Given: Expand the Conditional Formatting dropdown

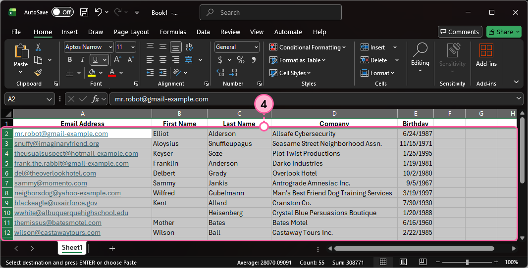Looking at the screenshot, I should tap(344, 47).
